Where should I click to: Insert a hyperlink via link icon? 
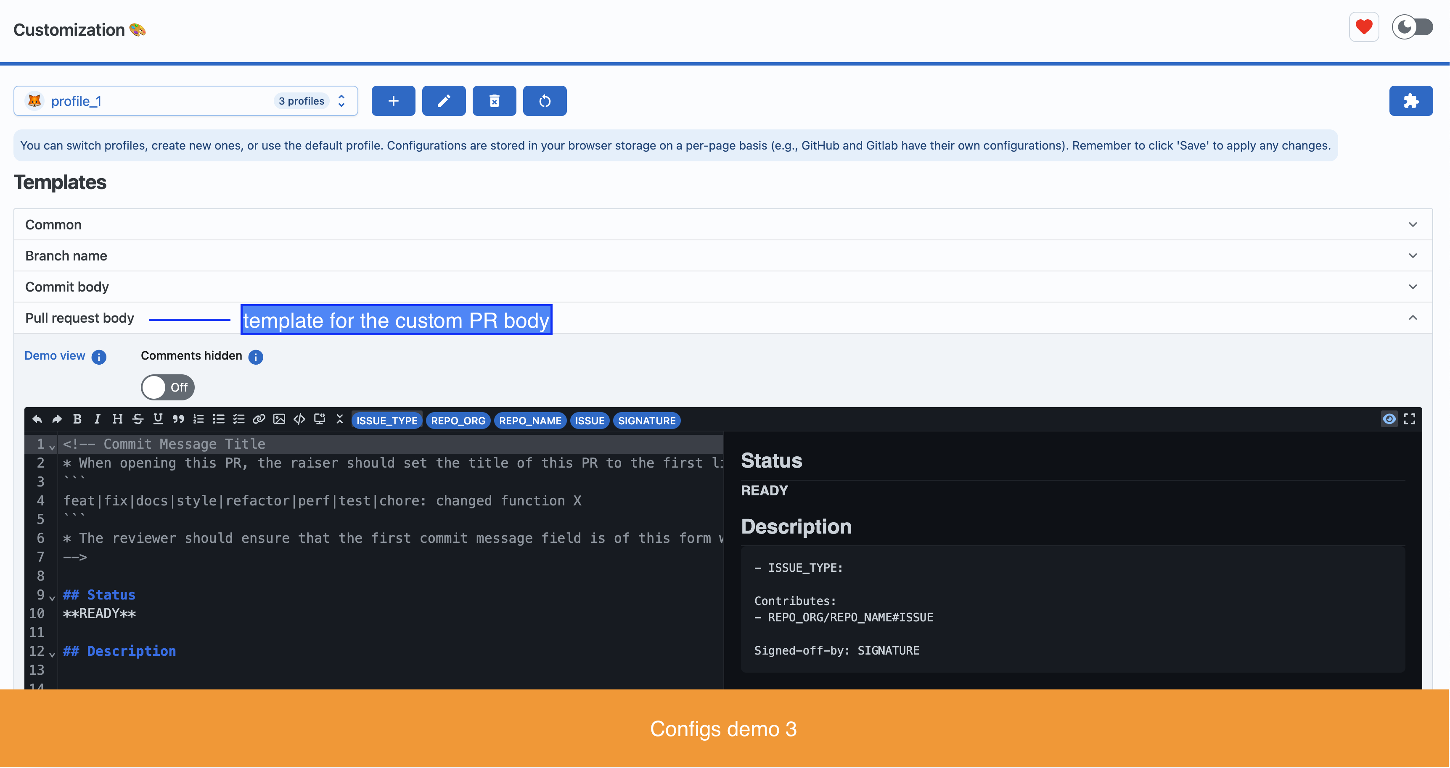click(x=259, y=419)
